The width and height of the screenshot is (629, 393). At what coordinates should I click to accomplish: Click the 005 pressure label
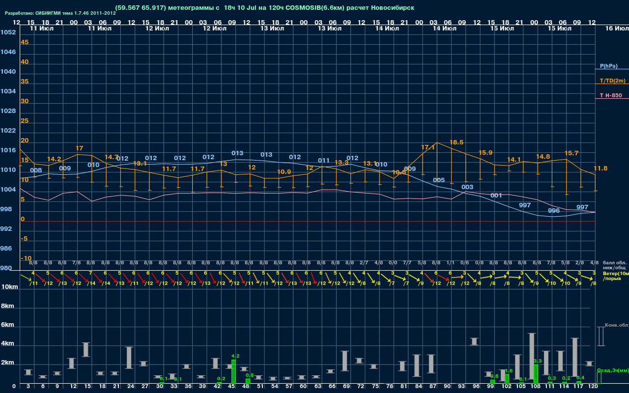439,180
